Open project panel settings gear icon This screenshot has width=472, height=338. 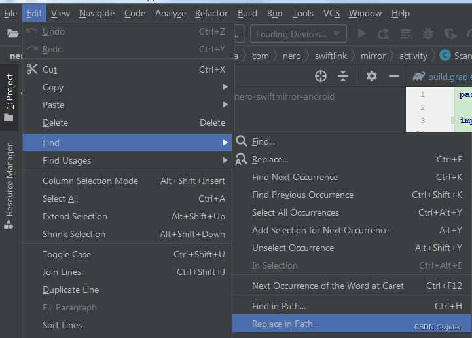pyautogui.click(x=372, y=76)
